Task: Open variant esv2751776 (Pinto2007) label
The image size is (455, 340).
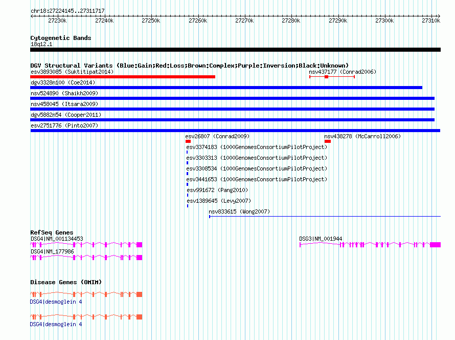Action: [x=64, y=125]
